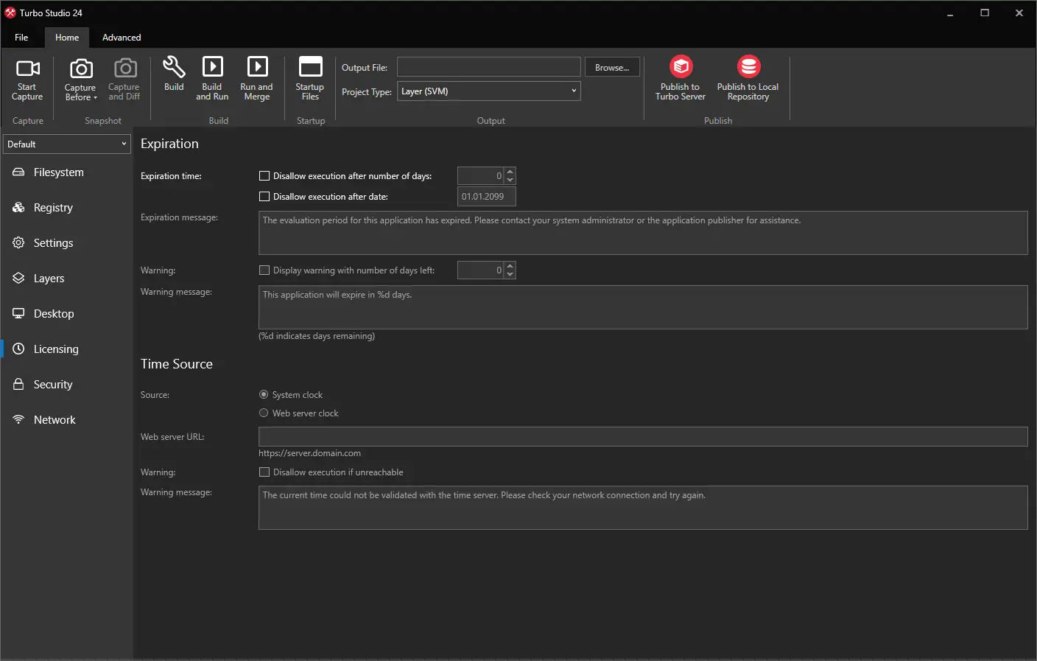This screenshot has width=1037, height=661.
Task: Open the Licensing section
Action: click(x=67, y=349)
